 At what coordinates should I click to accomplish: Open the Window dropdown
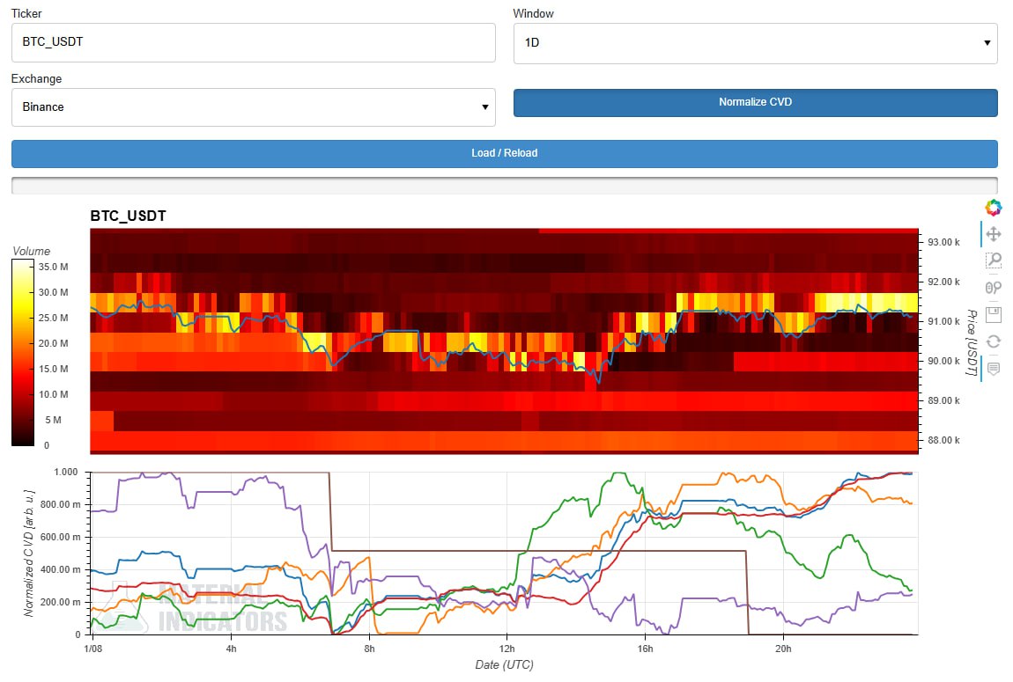(755, 42)
